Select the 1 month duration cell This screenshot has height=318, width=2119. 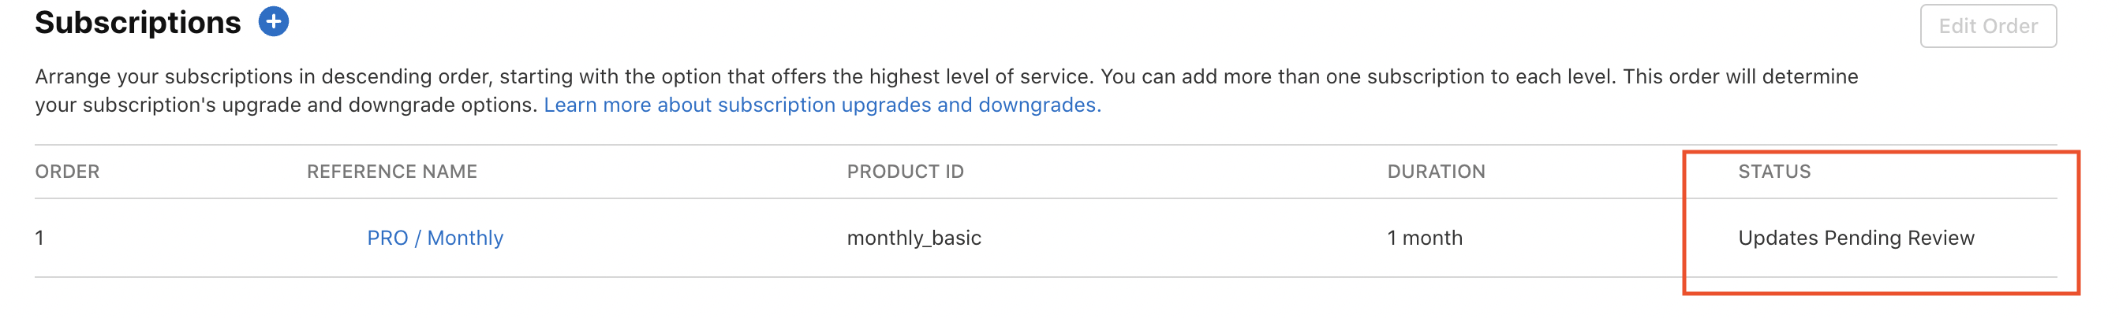[x=1424, y=238]
